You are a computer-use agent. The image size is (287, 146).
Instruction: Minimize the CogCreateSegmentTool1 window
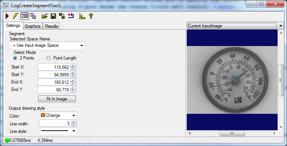[251, 4]
